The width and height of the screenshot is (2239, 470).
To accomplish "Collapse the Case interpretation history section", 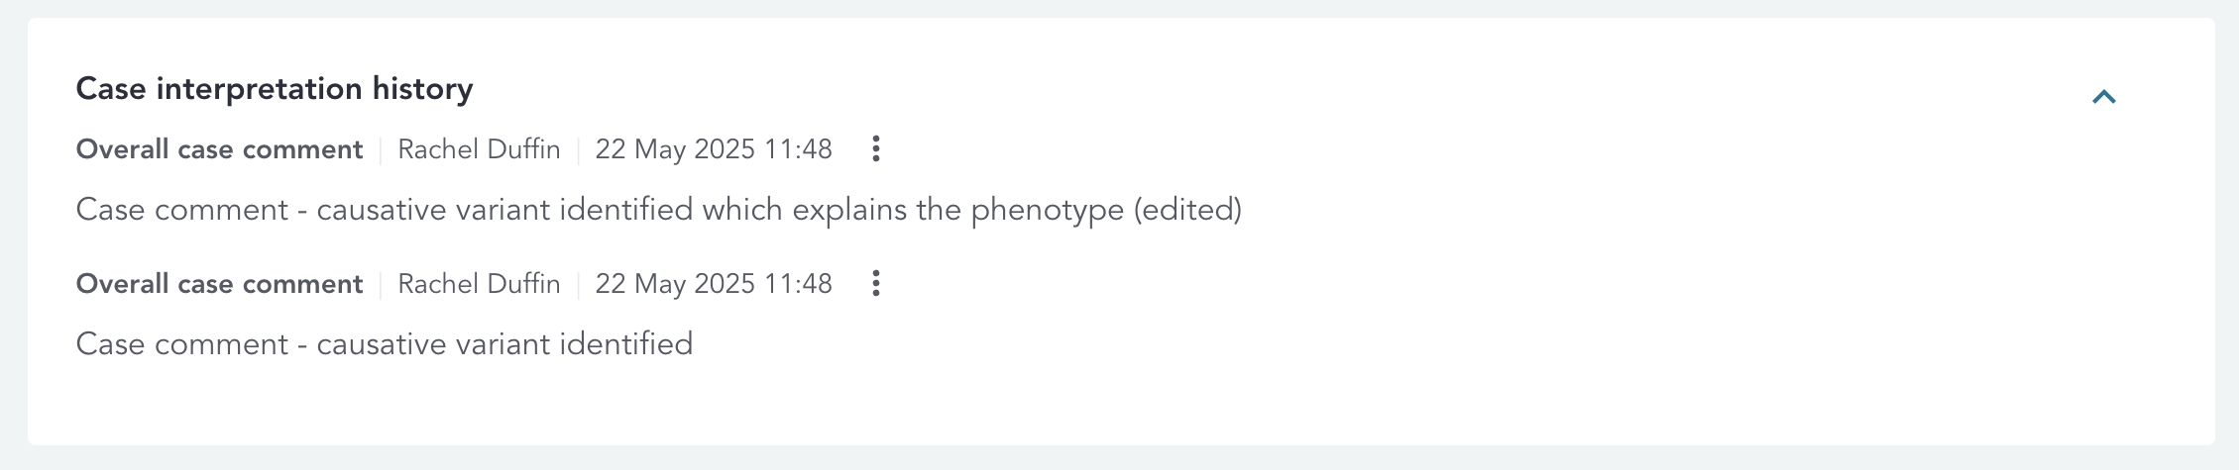I will (2103, 97).
